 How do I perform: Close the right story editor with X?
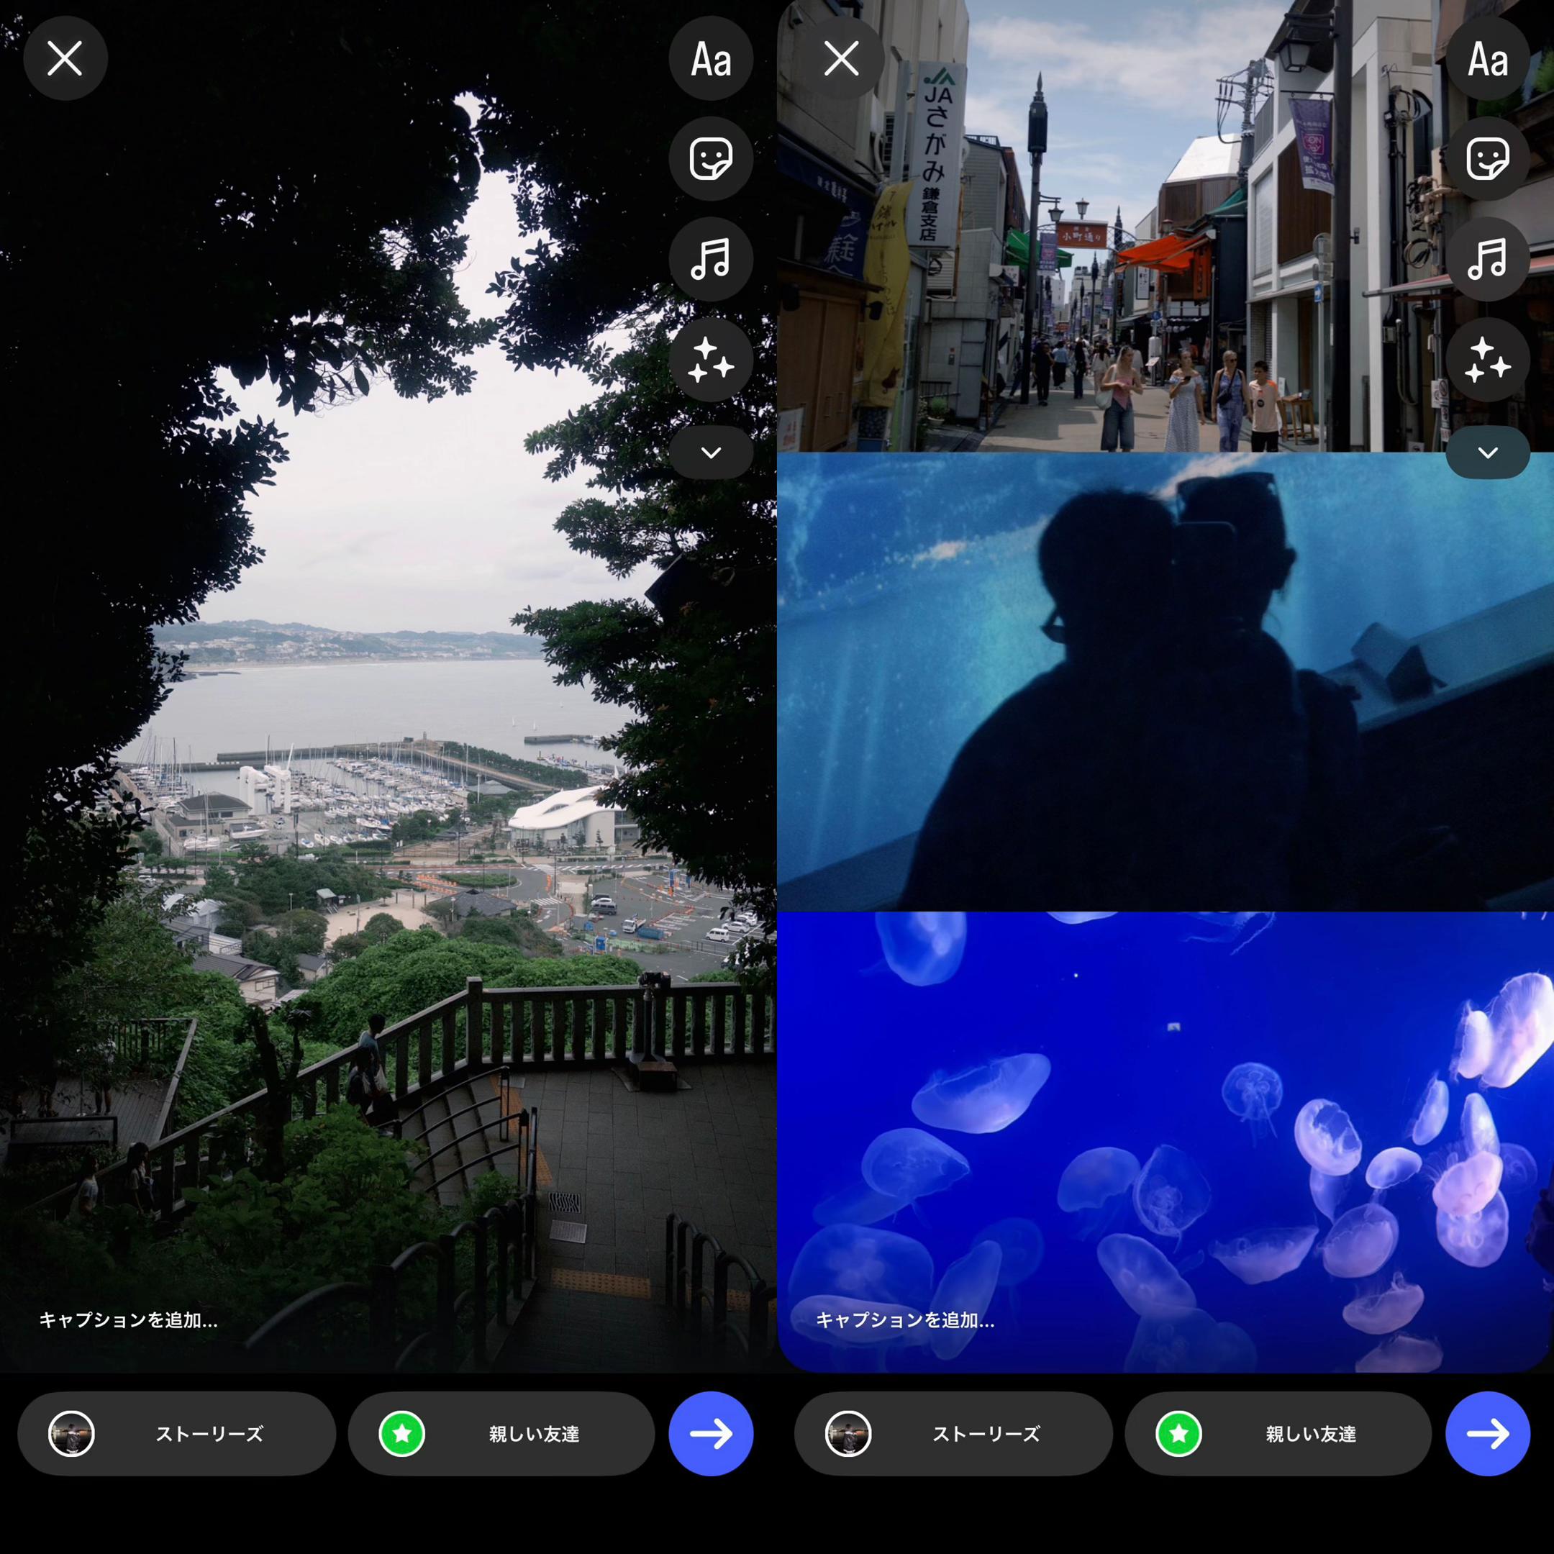(x=842, y=59)
